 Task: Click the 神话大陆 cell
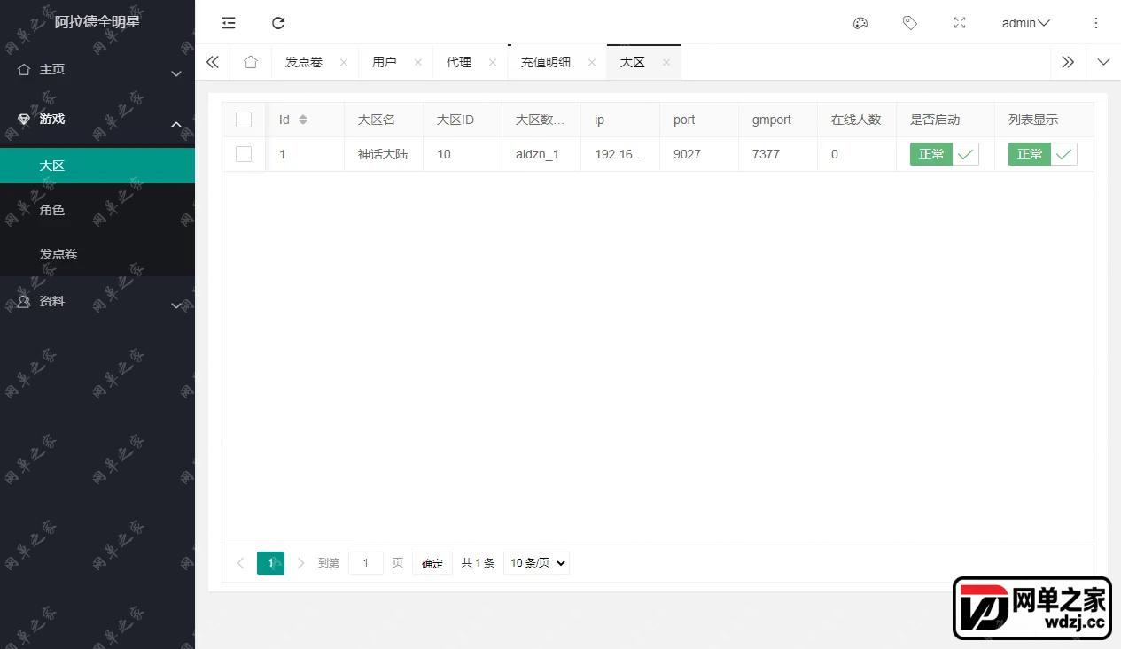coord(383,154)
